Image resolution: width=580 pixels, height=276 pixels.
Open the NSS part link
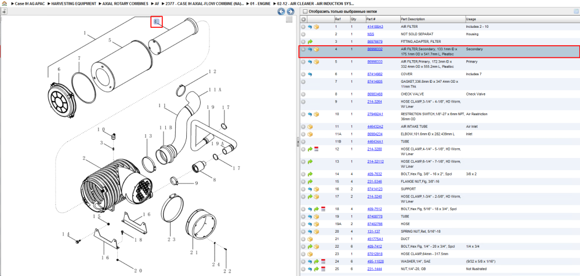(370, 34)
